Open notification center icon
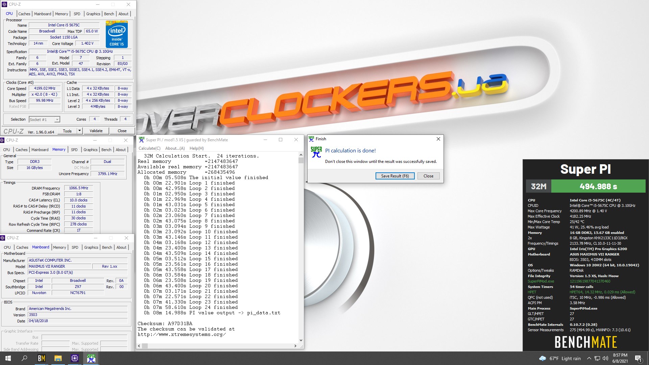This screenshot has height=365, width=649. 638,358
